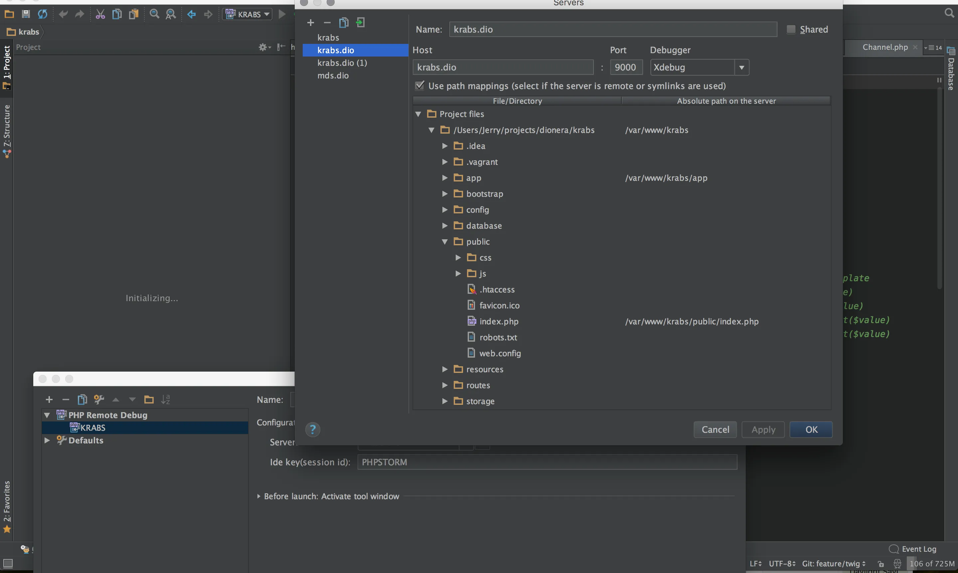The width and height of the screenshot is (958, 573).
Task: Click project panel settings gear icon
Action: 263,47
